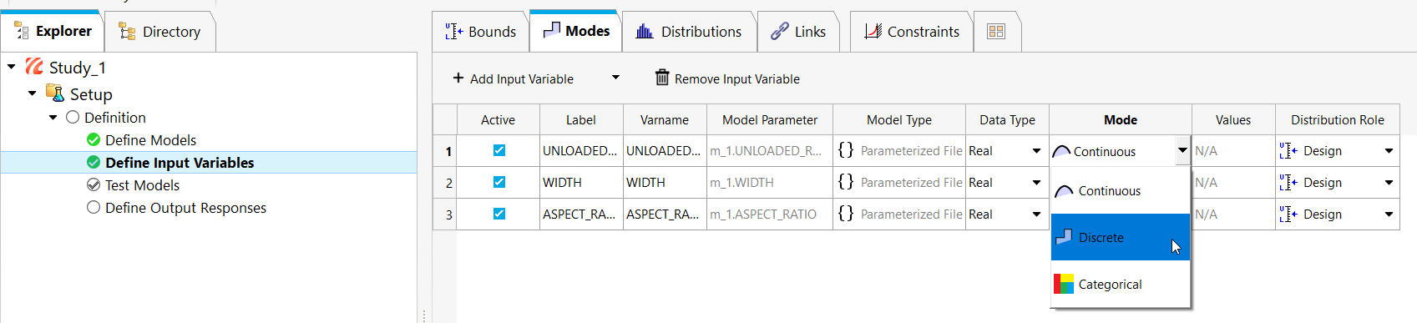Switch to the Distributions tab
The width and height of the screenshot is (1417, 323).
[x=689, y=32]
